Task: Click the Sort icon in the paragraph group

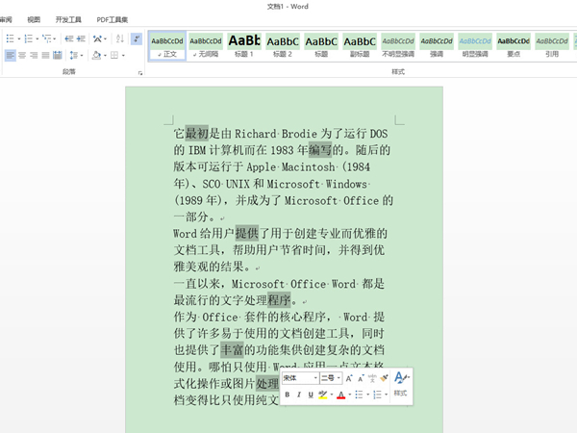Action: tap(120, 38)
